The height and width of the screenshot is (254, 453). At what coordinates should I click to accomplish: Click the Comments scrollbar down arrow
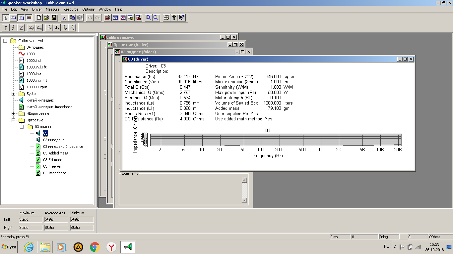(244, 200)
